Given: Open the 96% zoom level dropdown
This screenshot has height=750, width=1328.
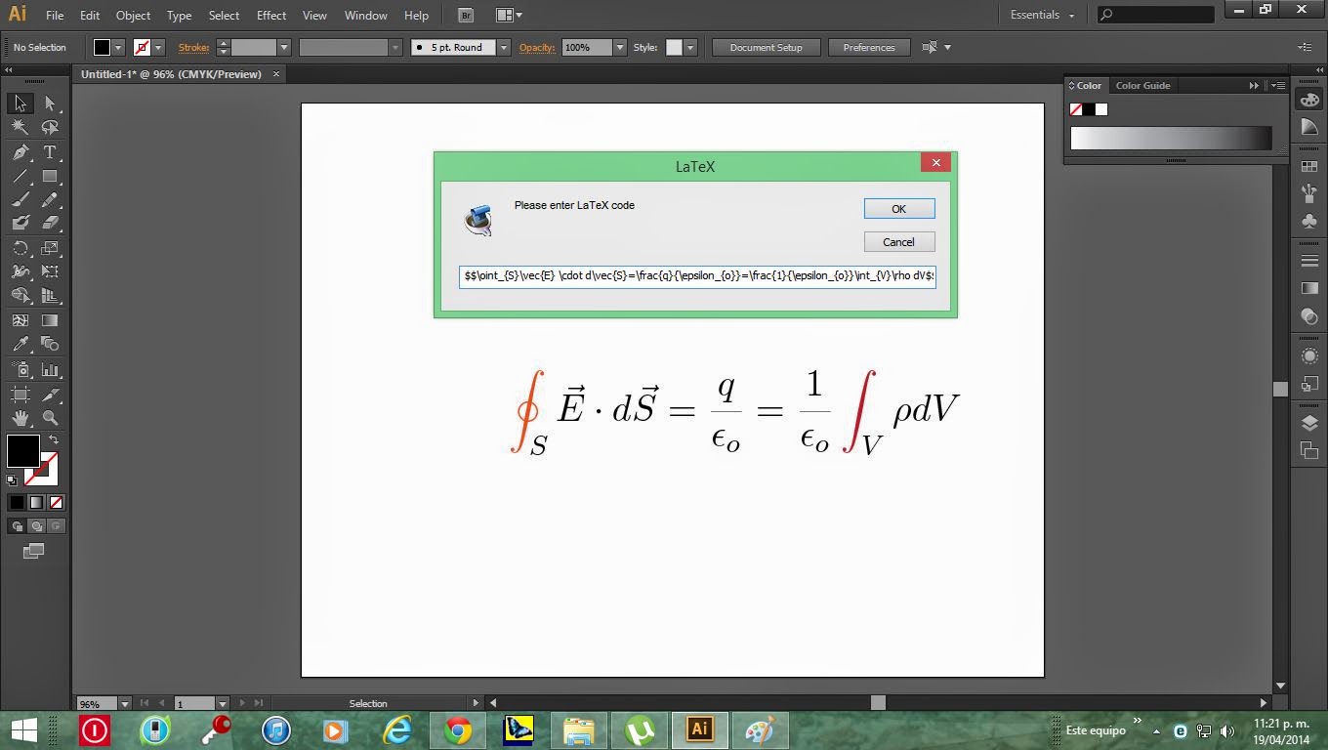Looking at the screenshot, I should 124,703.
